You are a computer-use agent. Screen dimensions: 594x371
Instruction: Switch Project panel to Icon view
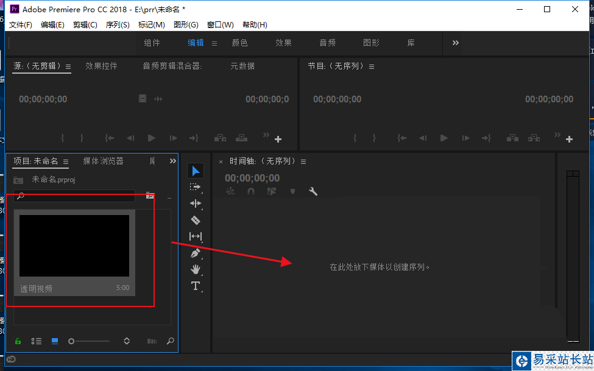click(55, 341)
